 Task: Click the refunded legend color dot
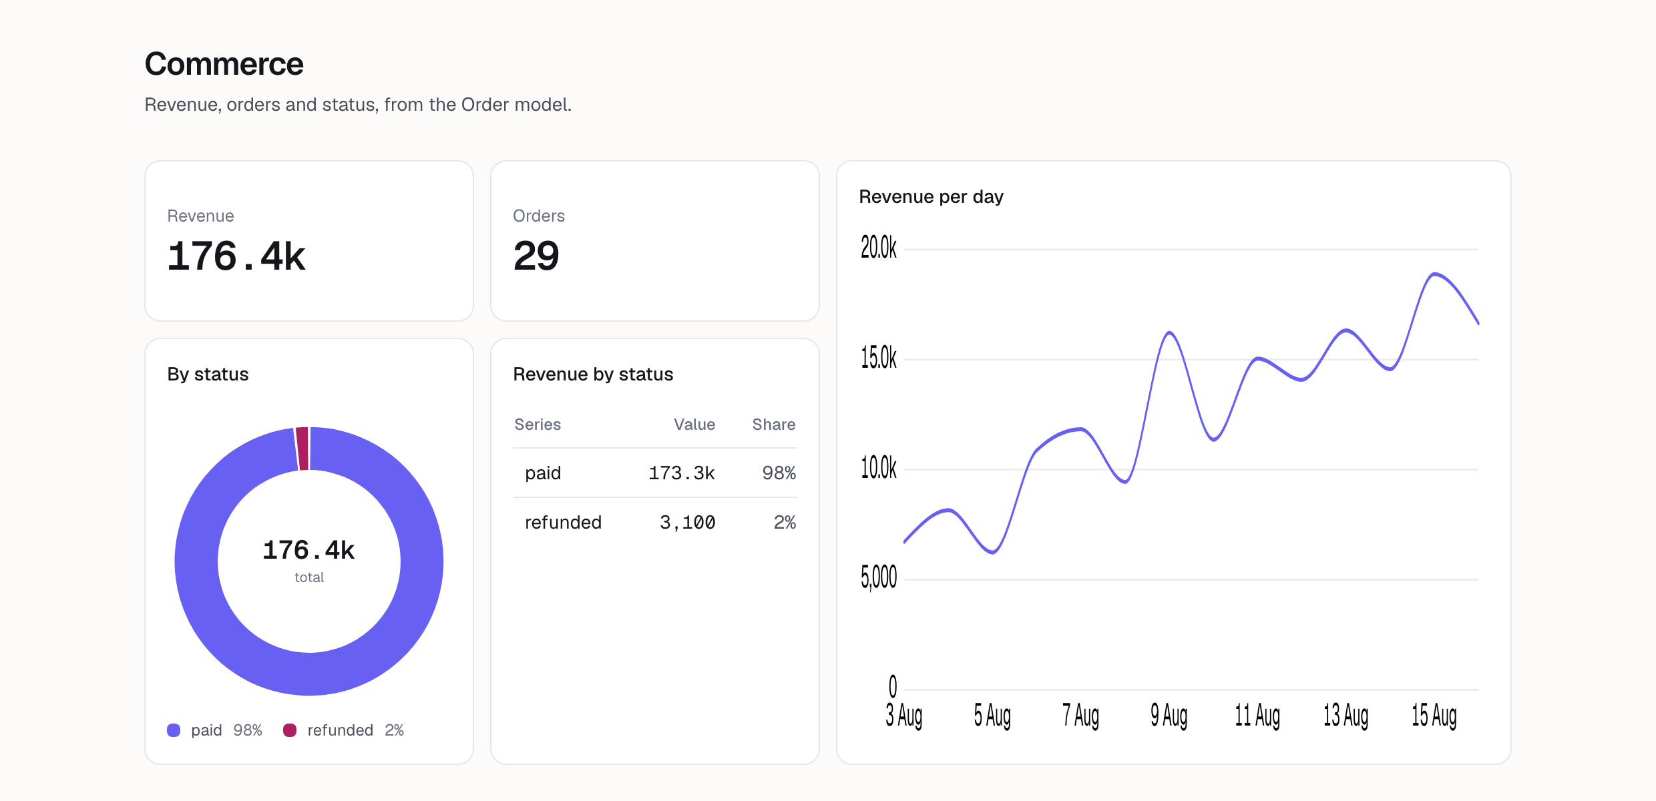point(290,730)
